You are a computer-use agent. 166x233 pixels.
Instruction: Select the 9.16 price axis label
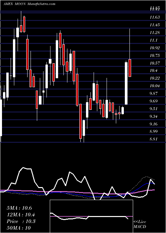coord(154,124)
